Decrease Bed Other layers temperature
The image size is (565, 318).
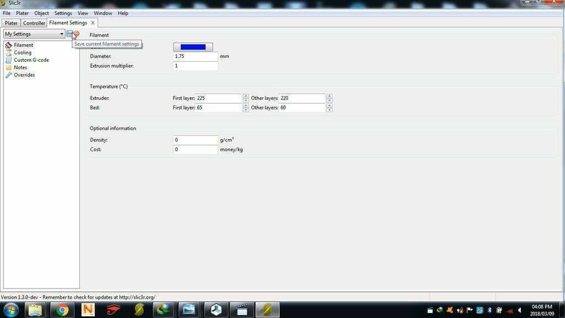pyautogui.click(x=329, y=110)
